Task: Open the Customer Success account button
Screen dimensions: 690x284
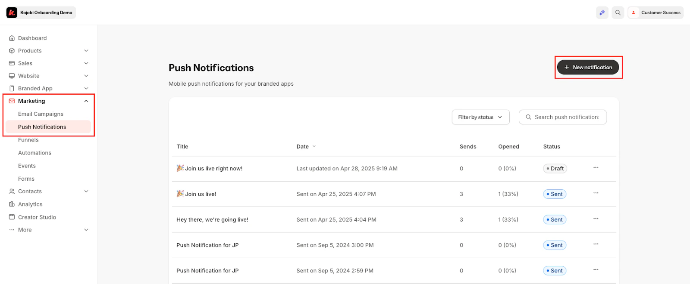Action: [655, 12]
